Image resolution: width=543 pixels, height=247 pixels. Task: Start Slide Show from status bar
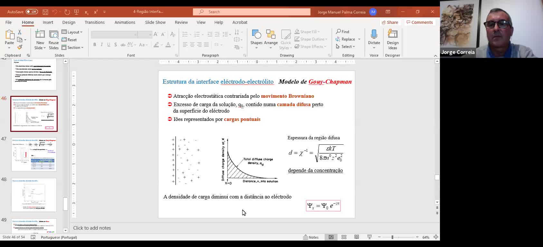(369, 237)
